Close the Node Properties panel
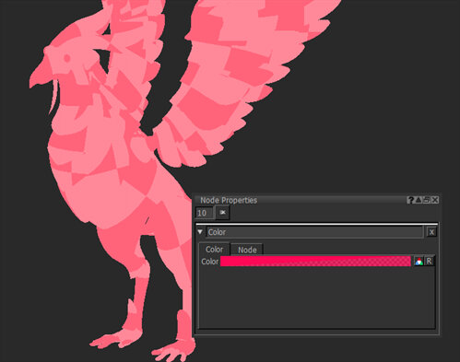The height and width of the screenshot is (362, 460). pyautogui.click(x=435, y=200)
